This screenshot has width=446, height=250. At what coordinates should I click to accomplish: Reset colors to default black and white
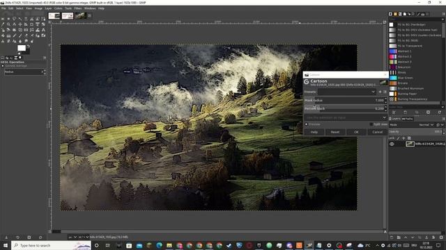pyautogui.click(x=19, y=53)
